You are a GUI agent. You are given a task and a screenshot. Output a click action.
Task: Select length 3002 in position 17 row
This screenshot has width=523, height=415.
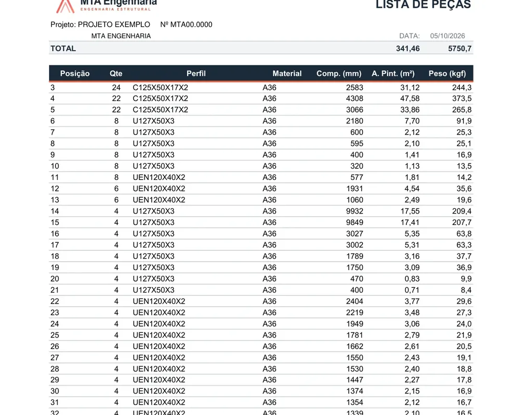pyautogui.click(x=355, y=245)
